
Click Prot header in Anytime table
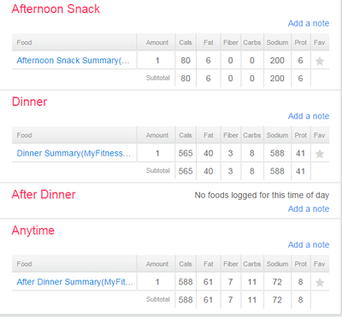tap(301, 264)
